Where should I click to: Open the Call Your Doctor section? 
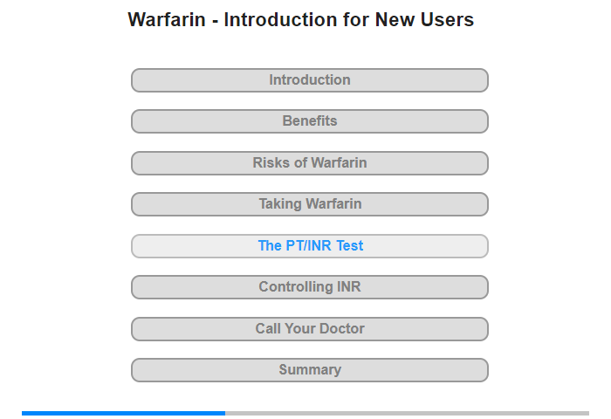310,329
